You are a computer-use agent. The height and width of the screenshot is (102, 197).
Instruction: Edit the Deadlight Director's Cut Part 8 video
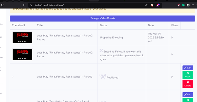click(188, 95)
